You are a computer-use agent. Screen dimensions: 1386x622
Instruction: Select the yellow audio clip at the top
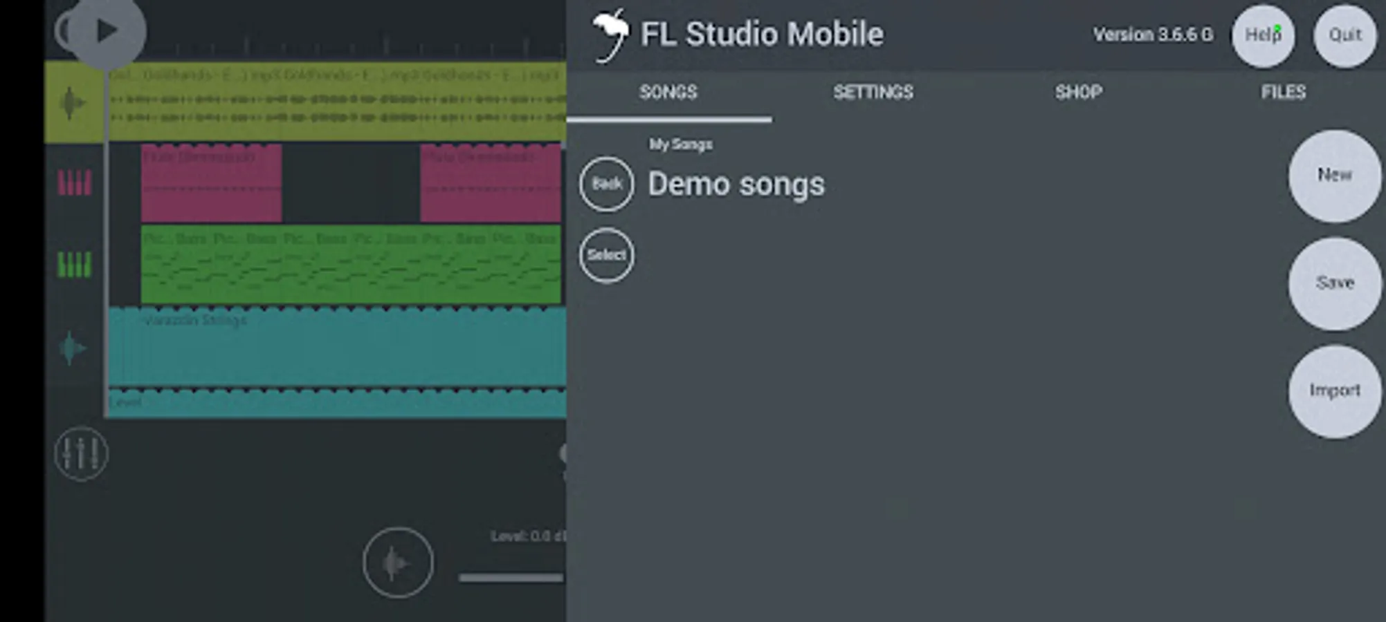click(x=337, y=102)
